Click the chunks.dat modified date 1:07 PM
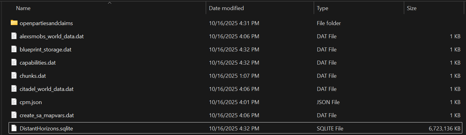The width and height of the screenshot is (466, 135). [x=234, y=76]
